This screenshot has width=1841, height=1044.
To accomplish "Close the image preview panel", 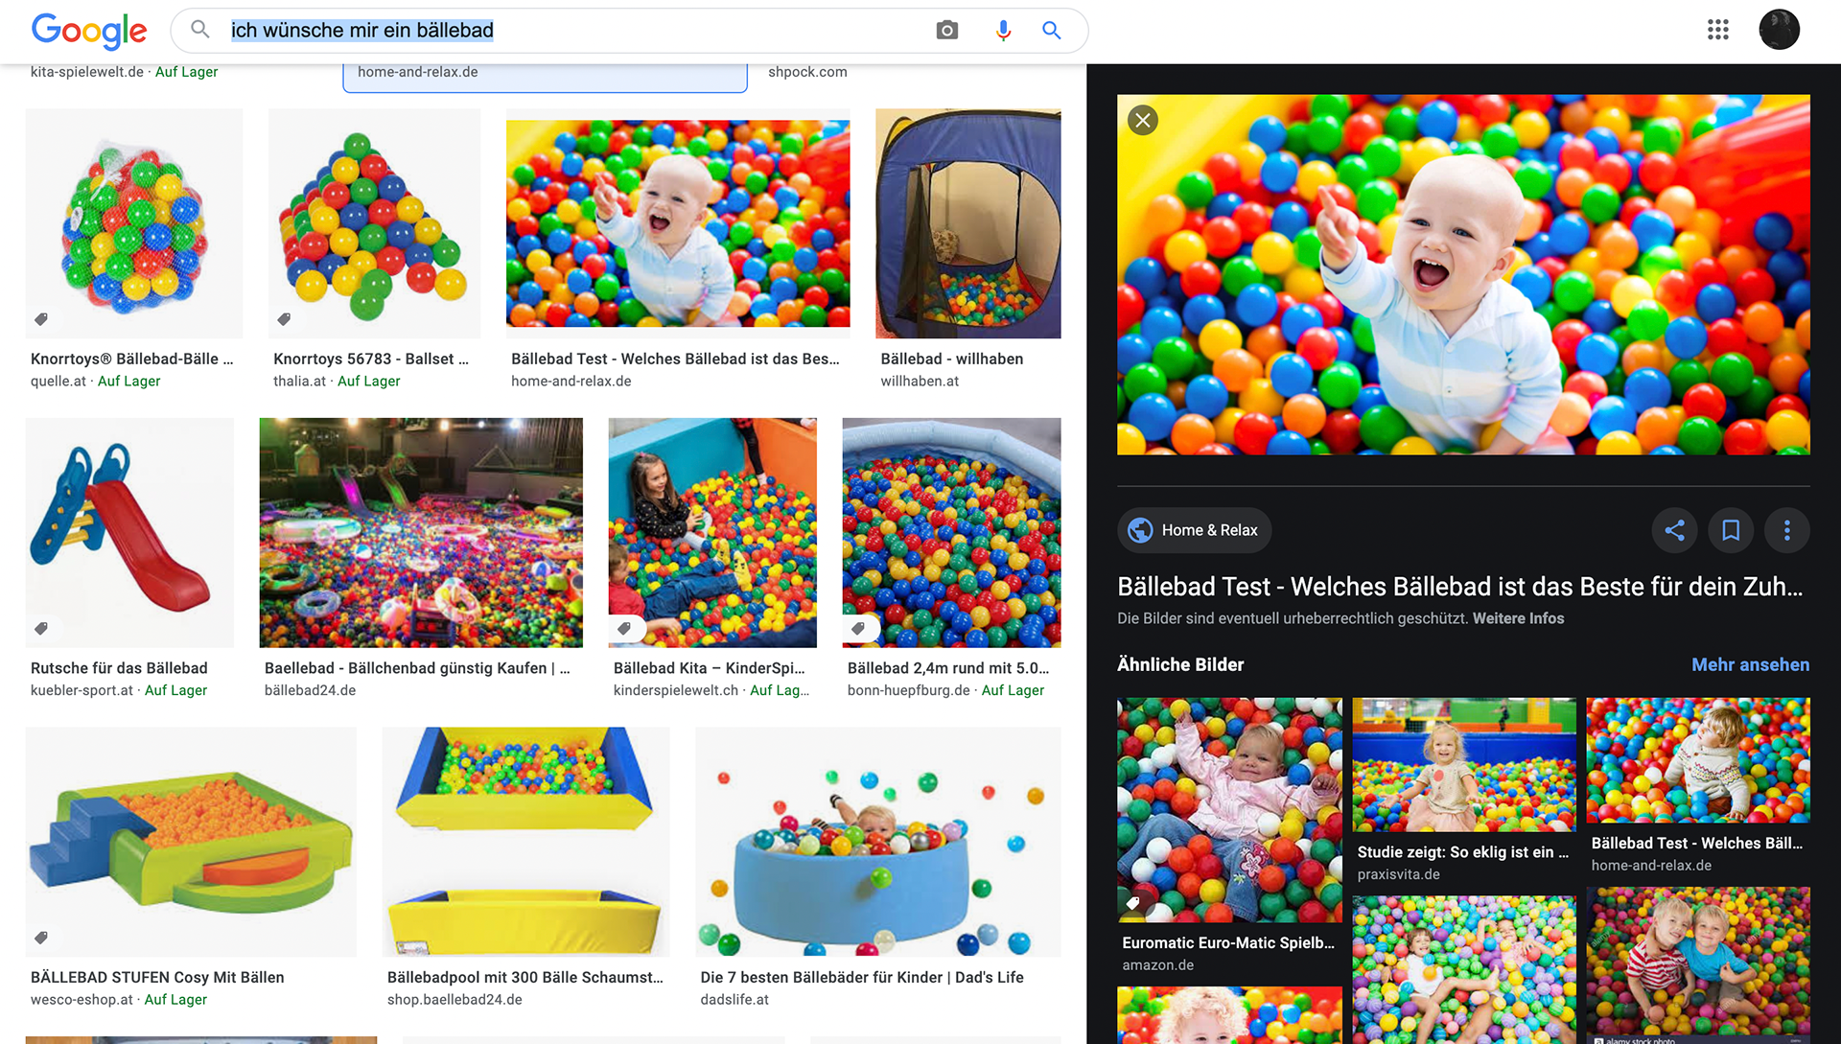I will pos(1142,121).
